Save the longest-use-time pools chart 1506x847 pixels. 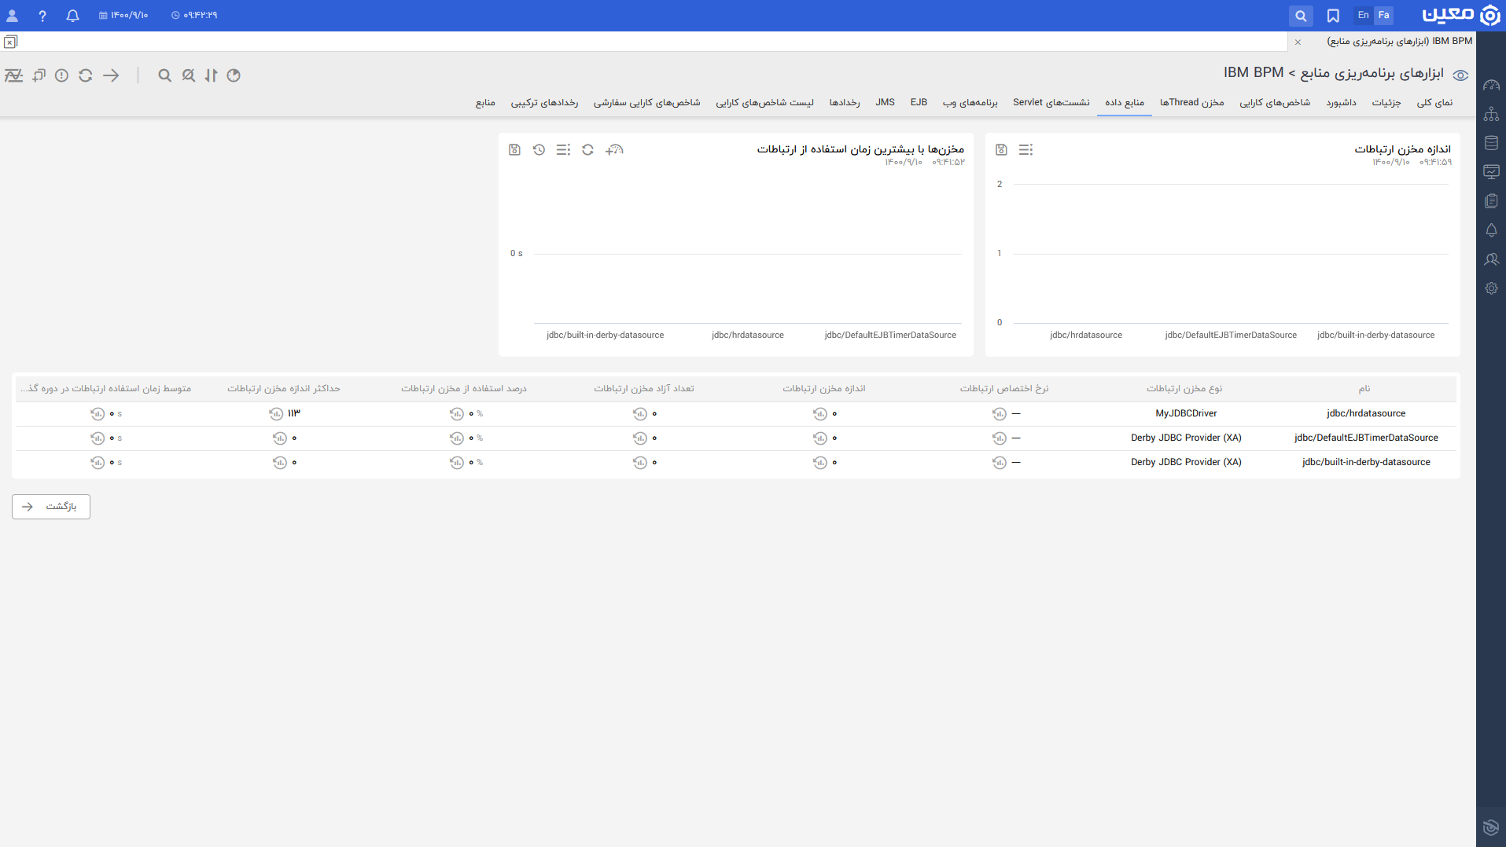(514, 149)
